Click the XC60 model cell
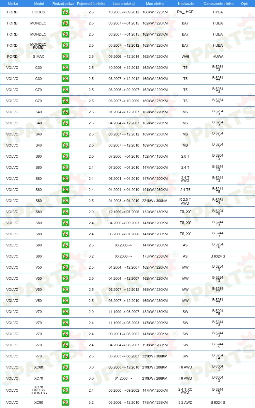The image size is (255, 408). [x=39, y=367]
